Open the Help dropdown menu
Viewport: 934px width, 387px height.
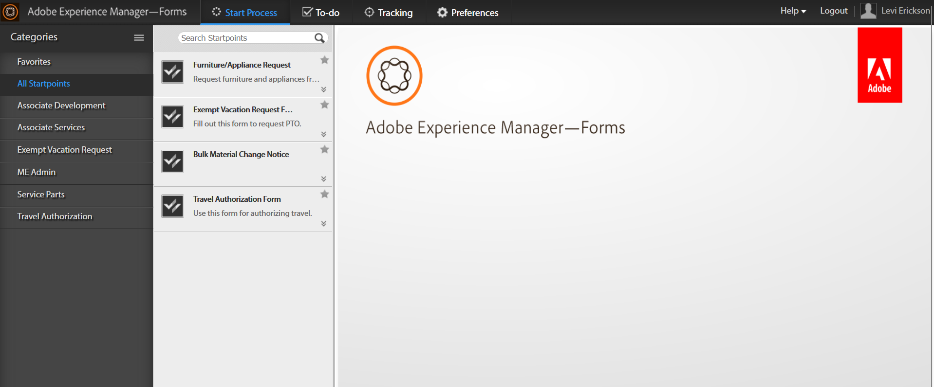pos(793,11)
